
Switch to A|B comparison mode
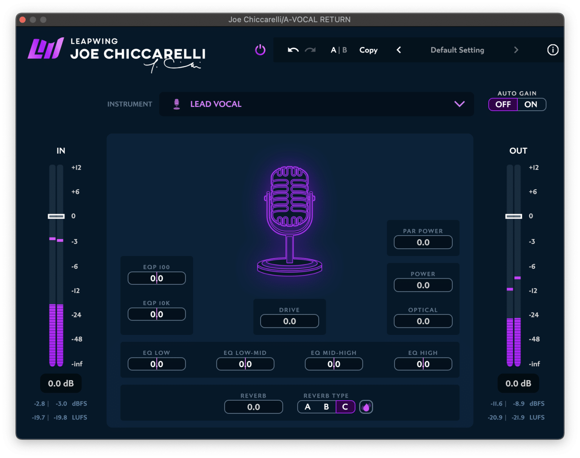coord(338,50)
